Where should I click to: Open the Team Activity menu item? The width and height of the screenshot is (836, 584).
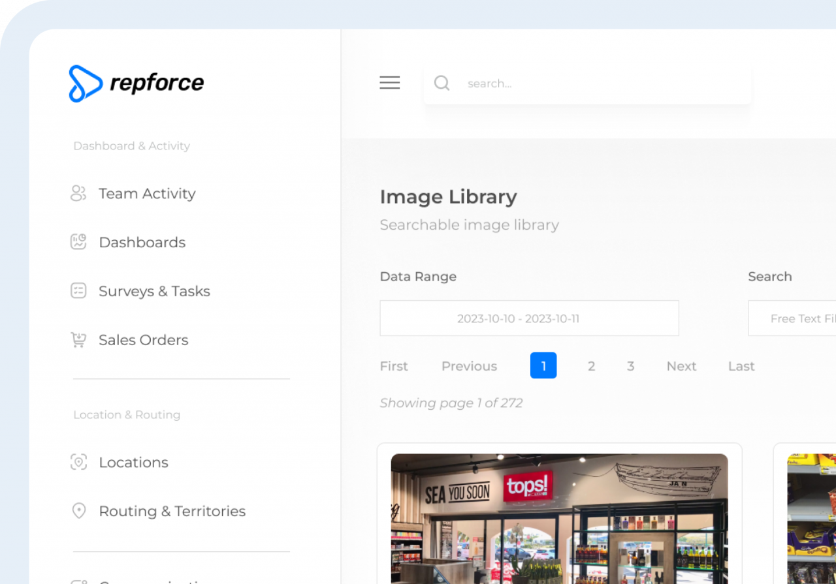click(147, 193)
